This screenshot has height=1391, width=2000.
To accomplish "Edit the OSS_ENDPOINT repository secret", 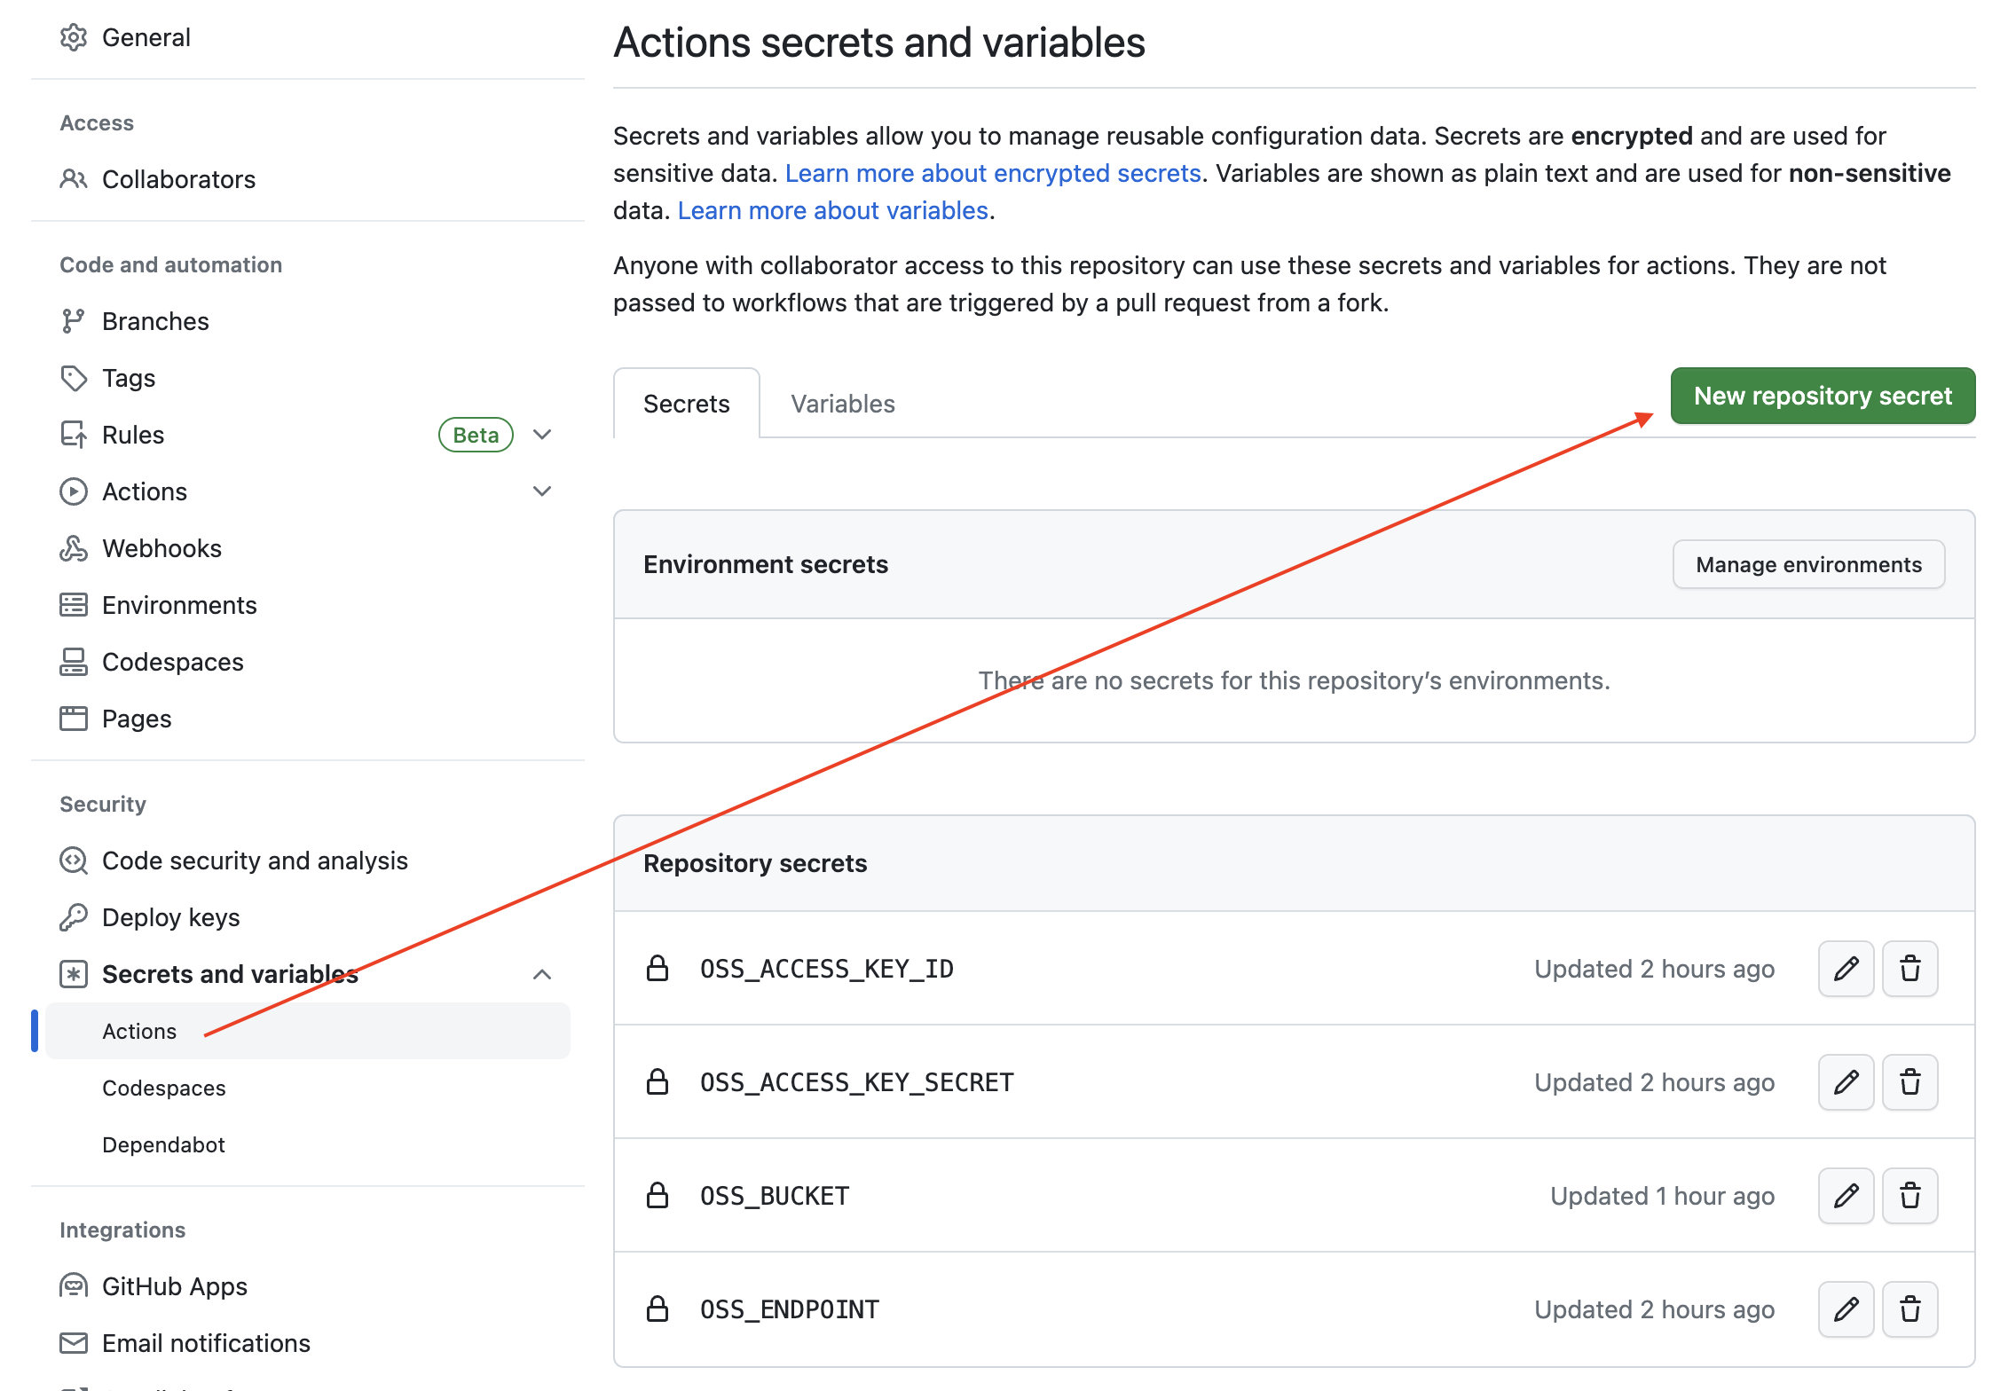I will click(x=1846, y=1309).
